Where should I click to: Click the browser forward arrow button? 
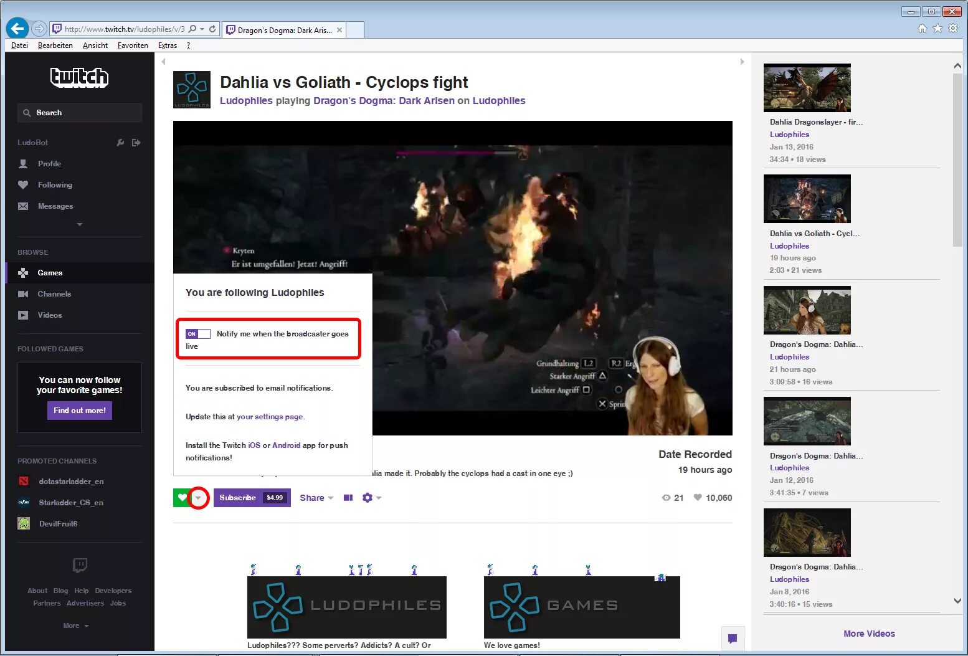click(39, 29)
